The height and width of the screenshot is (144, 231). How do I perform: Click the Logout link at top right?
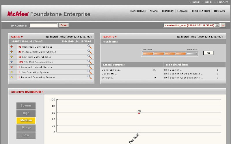click(x=222, y=2)
